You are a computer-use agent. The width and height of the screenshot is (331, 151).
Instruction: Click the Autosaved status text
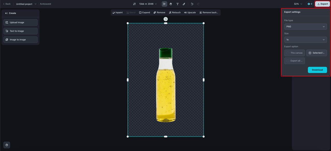point(46,4)
